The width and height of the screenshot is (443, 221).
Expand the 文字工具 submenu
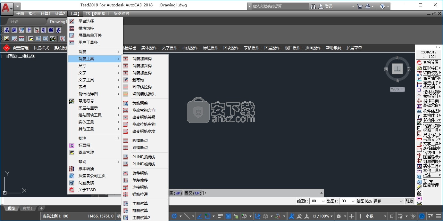95,80
